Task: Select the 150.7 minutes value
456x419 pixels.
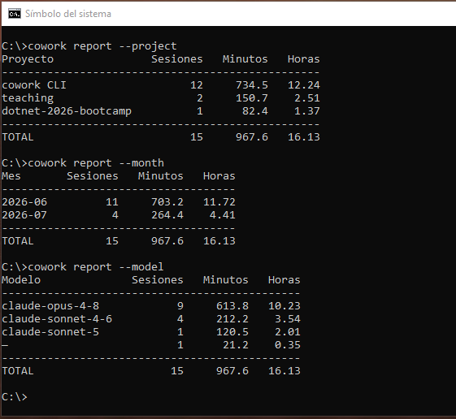Action: [252, 98]
